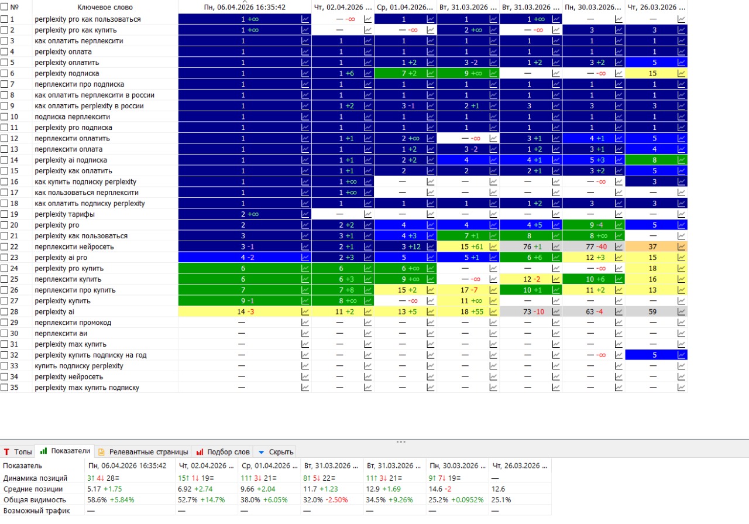749x524 pixels.
Task: Open chart icon for perplexity тарифы in 06.04.2026 column
Action: pyautogui.click(x=305, y=214)
